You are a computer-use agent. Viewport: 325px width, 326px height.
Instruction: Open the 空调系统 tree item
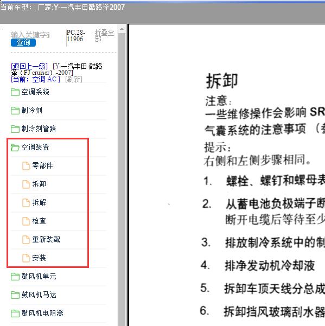pos(35,92)
